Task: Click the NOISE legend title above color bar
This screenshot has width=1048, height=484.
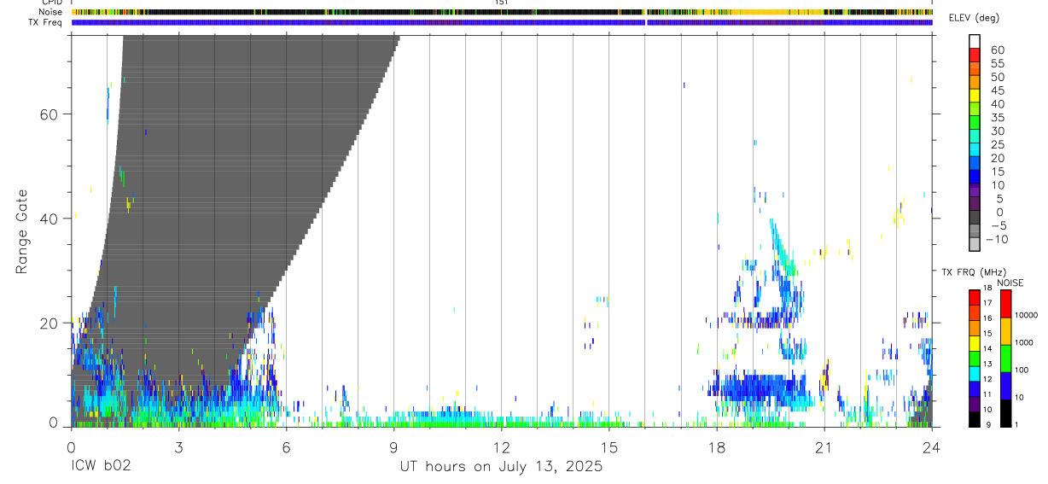Action: (1010, 283)
